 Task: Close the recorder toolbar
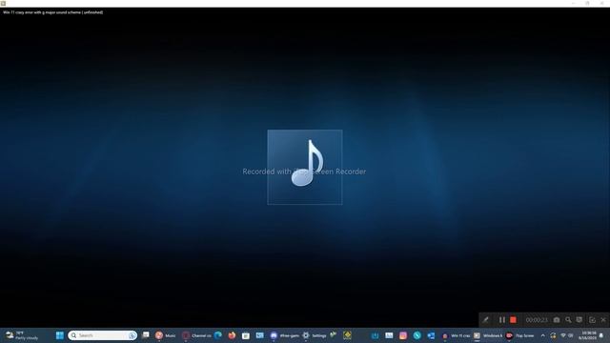(603, 320)
